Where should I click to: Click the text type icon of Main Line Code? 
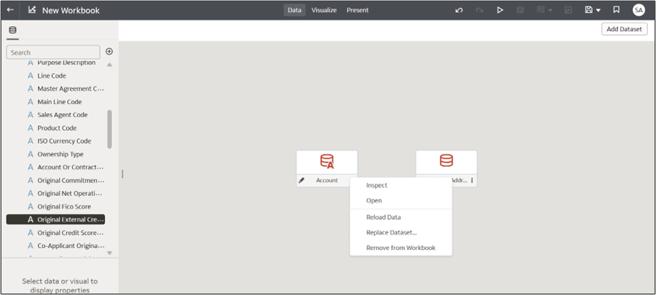coord(30,102)
